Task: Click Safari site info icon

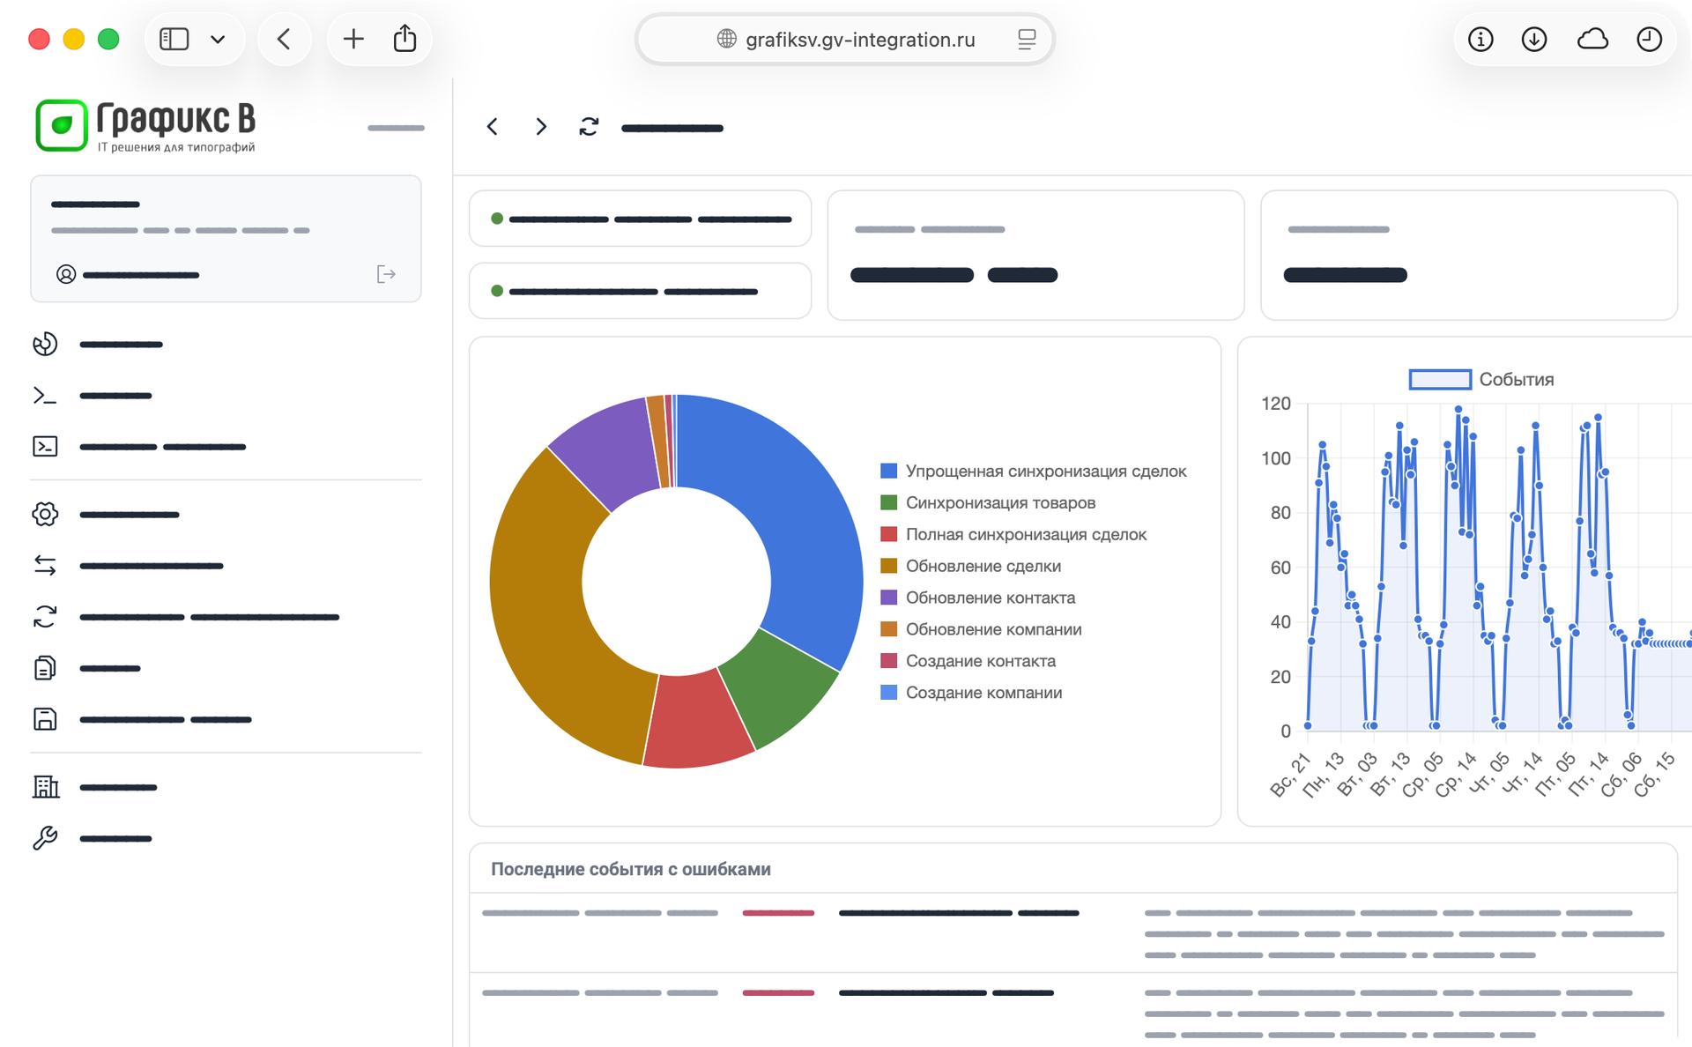Action: coord(1480,39)
